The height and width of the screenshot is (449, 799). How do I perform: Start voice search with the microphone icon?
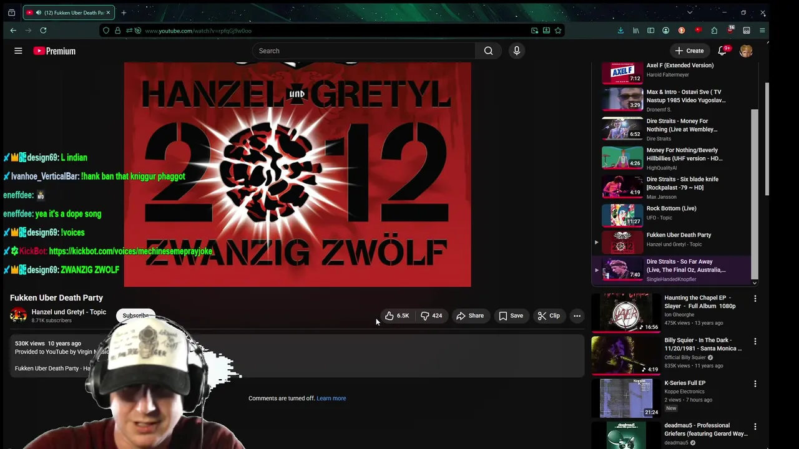[x=516, y=51]
